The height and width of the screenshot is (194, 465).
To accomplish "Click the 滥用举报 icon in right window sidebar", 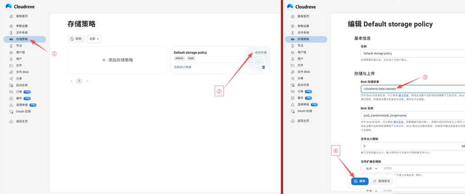I will (293, 105).
